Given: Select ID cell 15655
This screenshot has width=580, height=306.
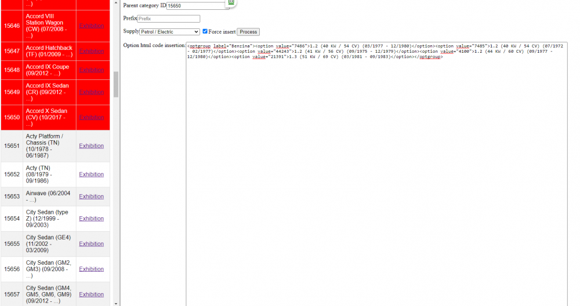Looking at the screenshot, I should (x=12, y=244).
